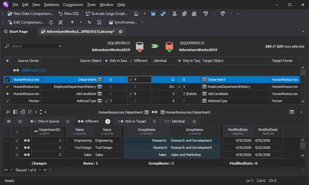This screenshot has width=309, height=185.
Task: Go to the next record navigation arrow
Action: [x=40, y=170]
